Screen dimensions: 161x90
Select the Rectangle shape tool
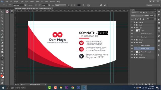(x=2, y=65)
